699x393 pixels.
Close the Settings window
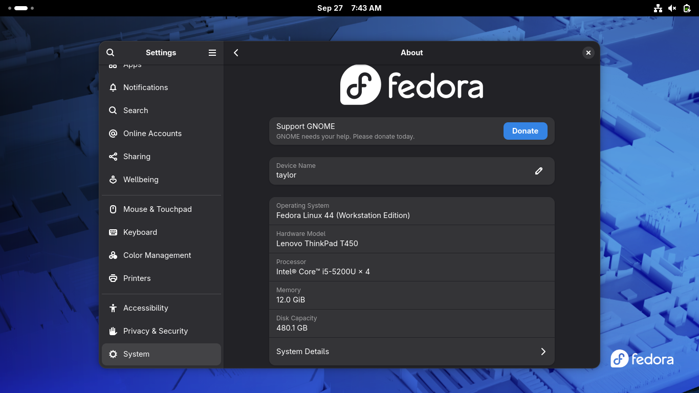588,53
